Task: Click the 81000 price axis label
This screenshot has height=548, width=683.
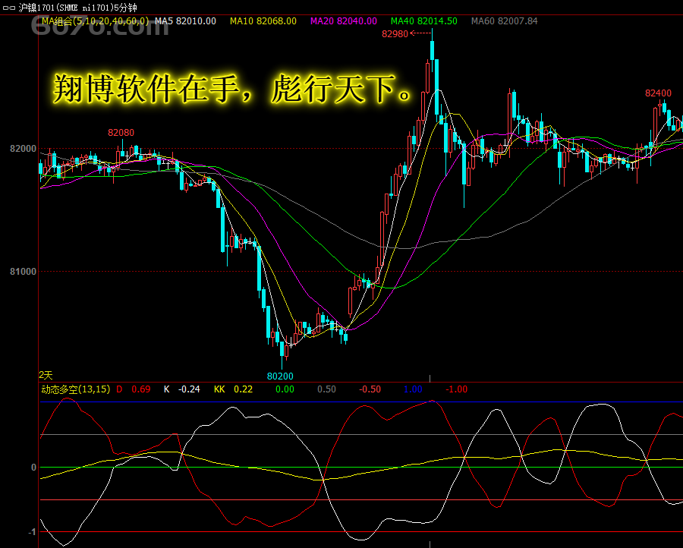Action: coord(22,272)
